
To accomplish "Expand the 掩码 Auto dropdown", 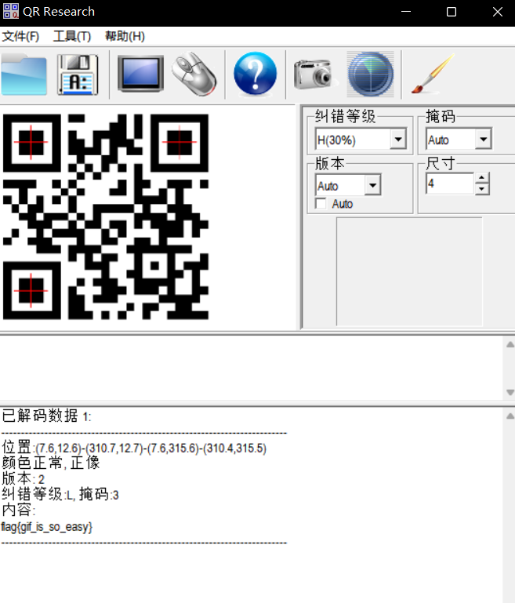I will click(x=484, y=140).
